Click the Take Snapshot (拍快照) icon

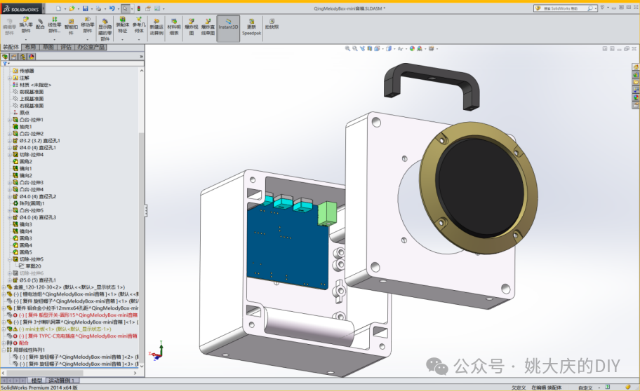[x=272, y=24]
